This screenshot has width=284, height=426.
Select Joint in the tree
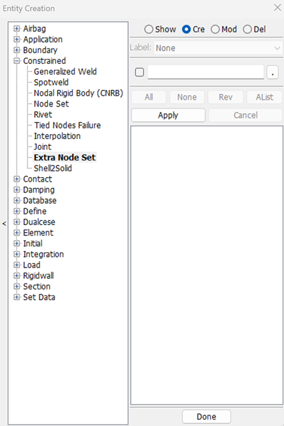(43, 146)
